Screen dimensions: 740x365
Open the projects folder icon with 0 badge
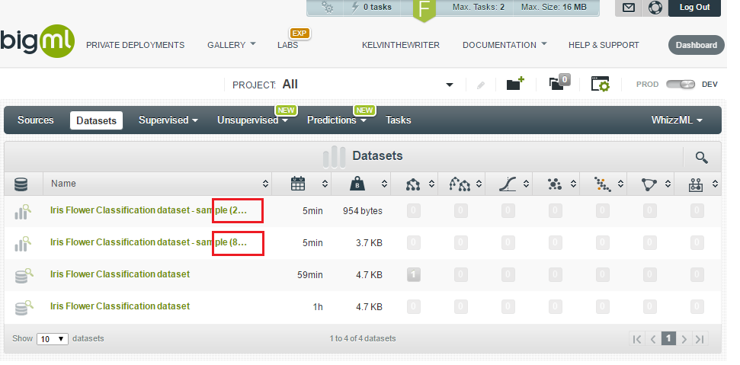click(559, 82)
